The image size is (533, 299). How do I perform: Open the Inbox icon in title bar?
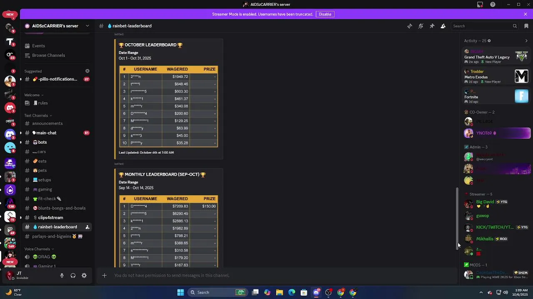pos(480,5)
